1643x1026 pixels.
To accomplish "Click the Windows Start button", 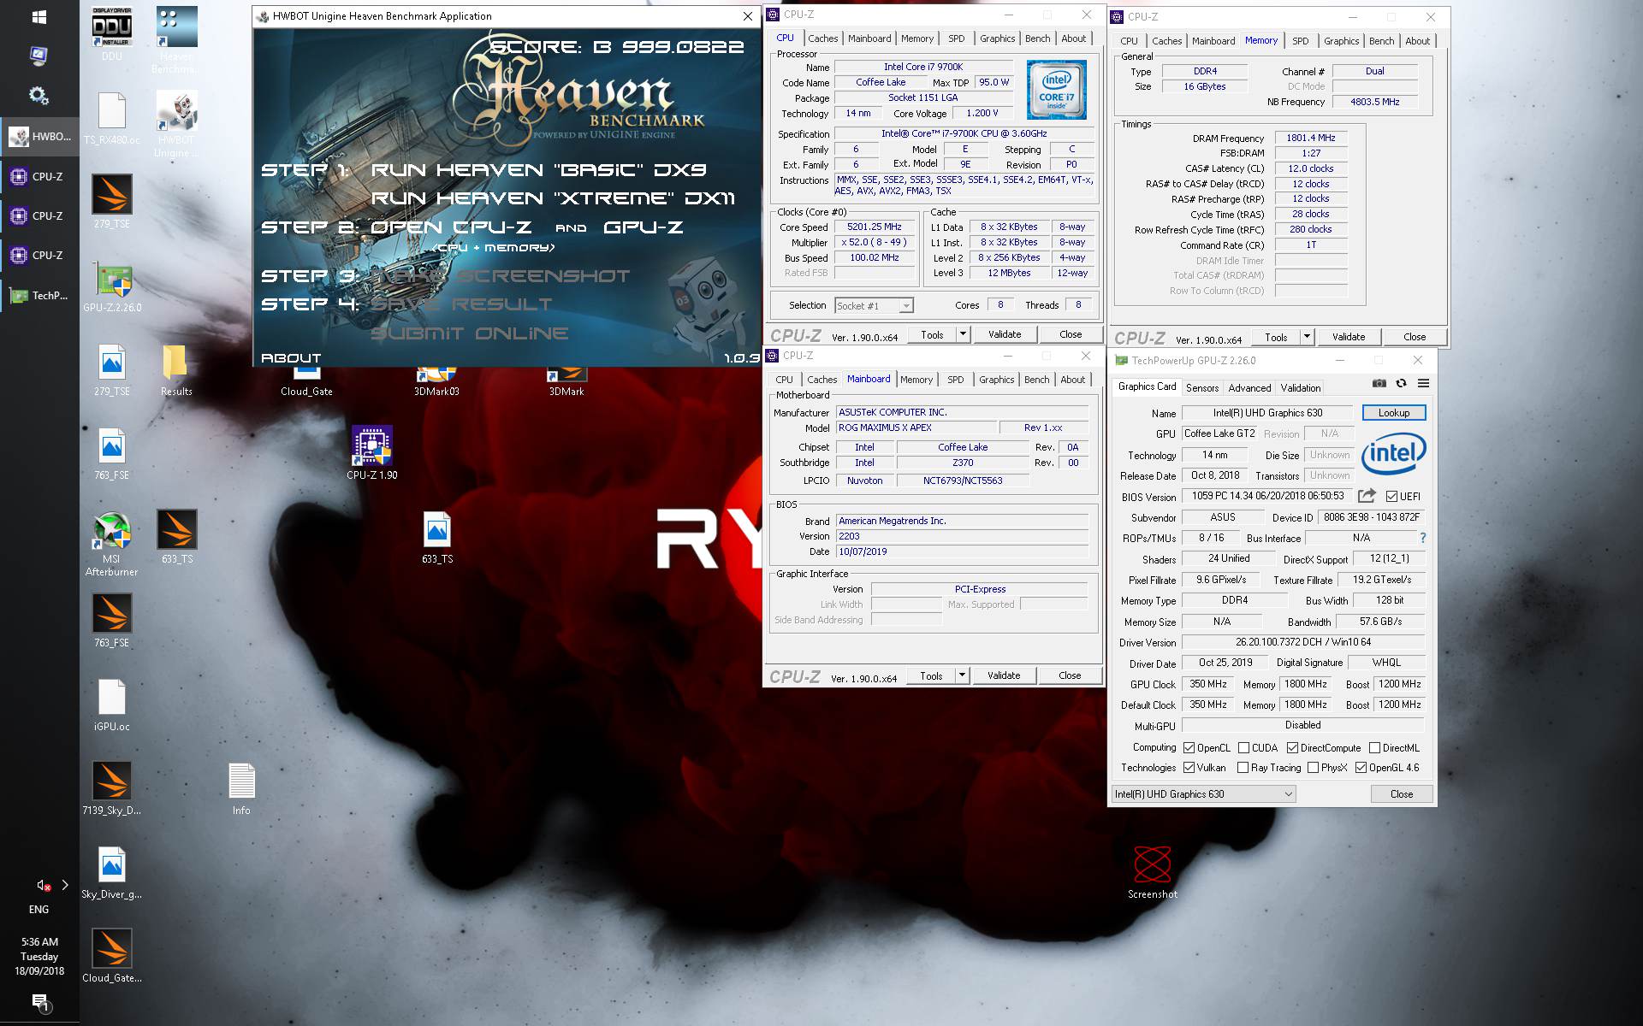I will 39,17.
